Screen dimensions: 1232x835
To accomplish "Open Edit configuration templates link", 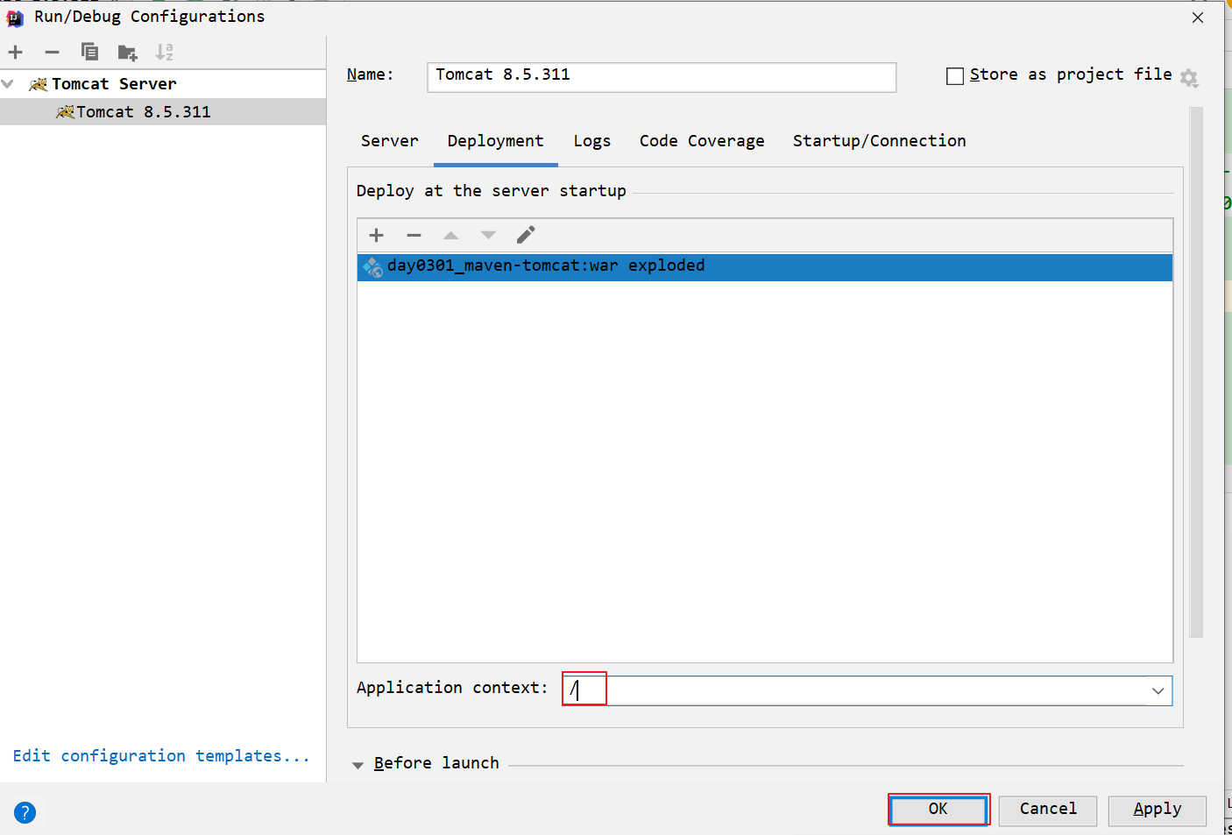I will tap(161, 755).
